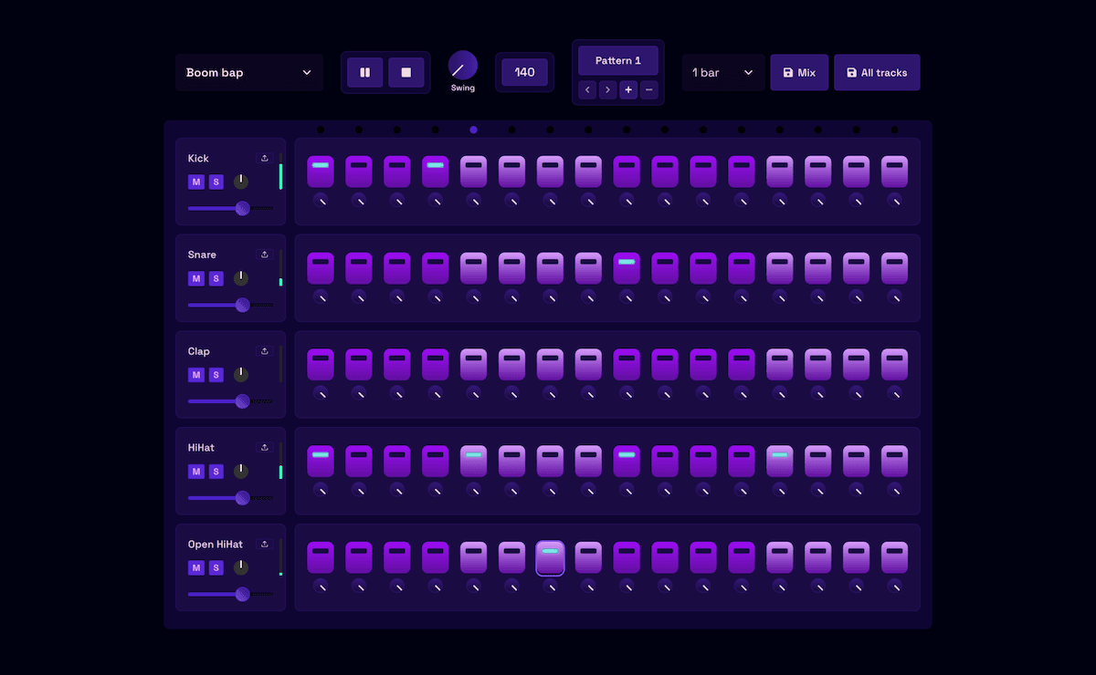This screenshot has width=1096, height=675.
Task: Click the Open HiHat track export icon
Action: (265, 545)
